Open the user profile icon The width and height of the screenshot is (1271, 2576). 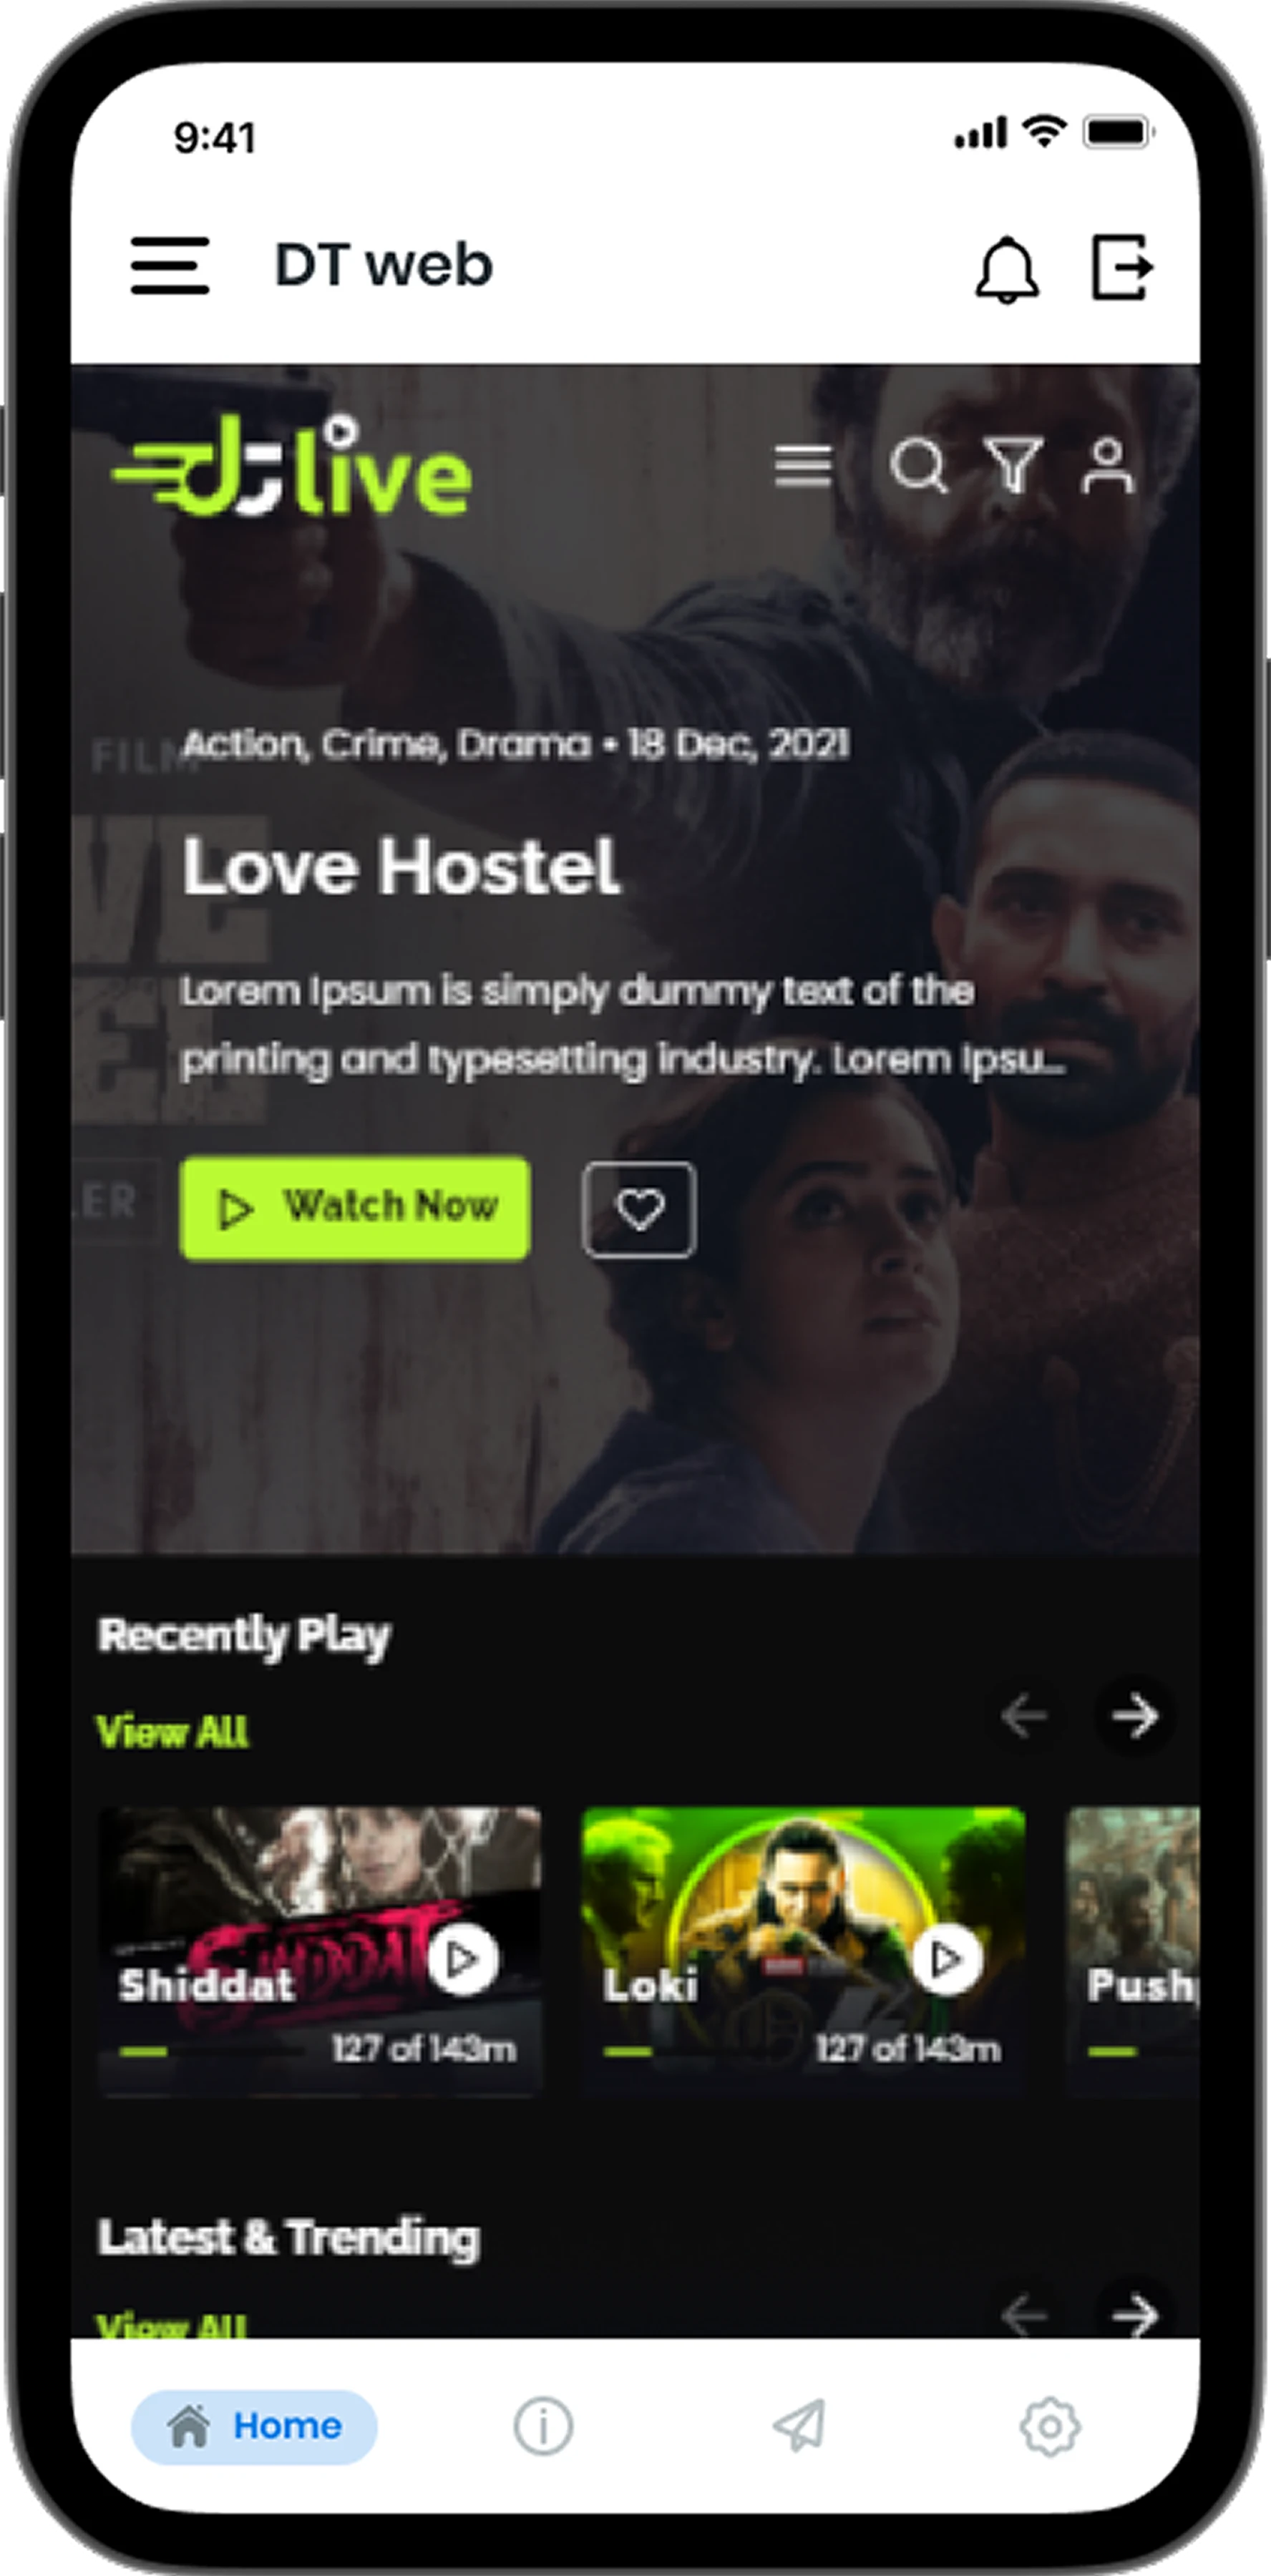pyautogui.click(x=1107, y=465)
